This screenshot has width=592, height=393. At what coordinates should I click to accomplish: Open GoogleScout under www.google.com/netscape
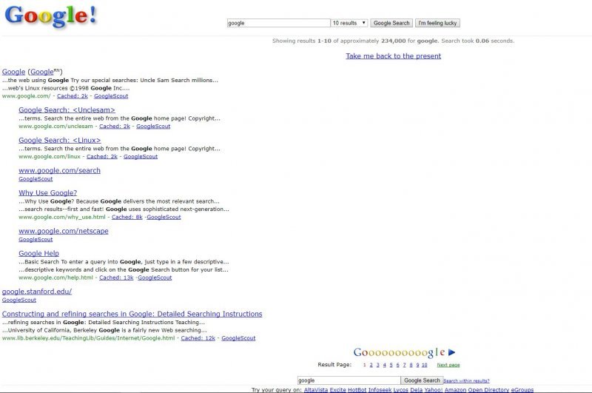click(x=36, y=239)
